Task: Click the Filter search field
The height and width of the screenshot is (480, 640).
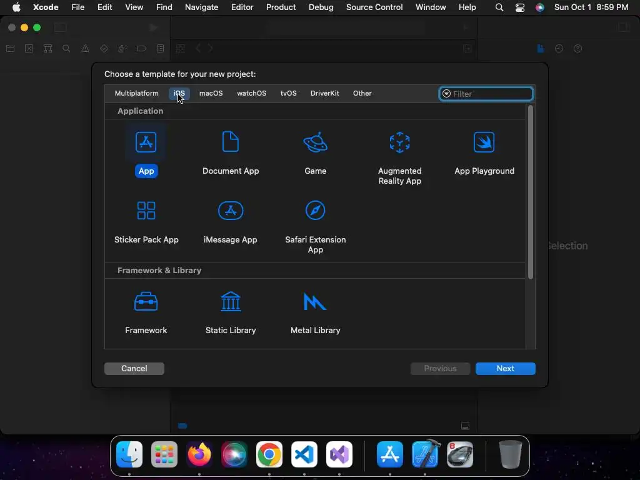Action: 486,94
